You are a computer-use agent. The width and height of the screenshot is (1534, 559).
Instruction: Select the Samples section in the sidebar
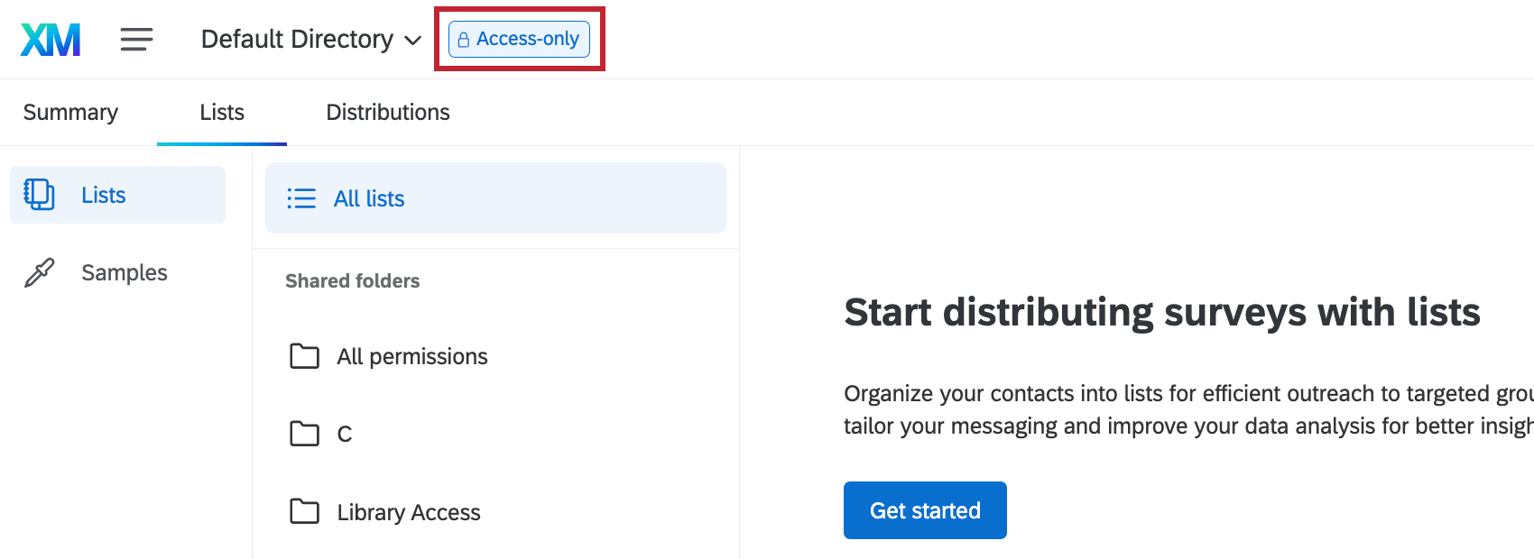pyautogui.click(x=124, y=272)
